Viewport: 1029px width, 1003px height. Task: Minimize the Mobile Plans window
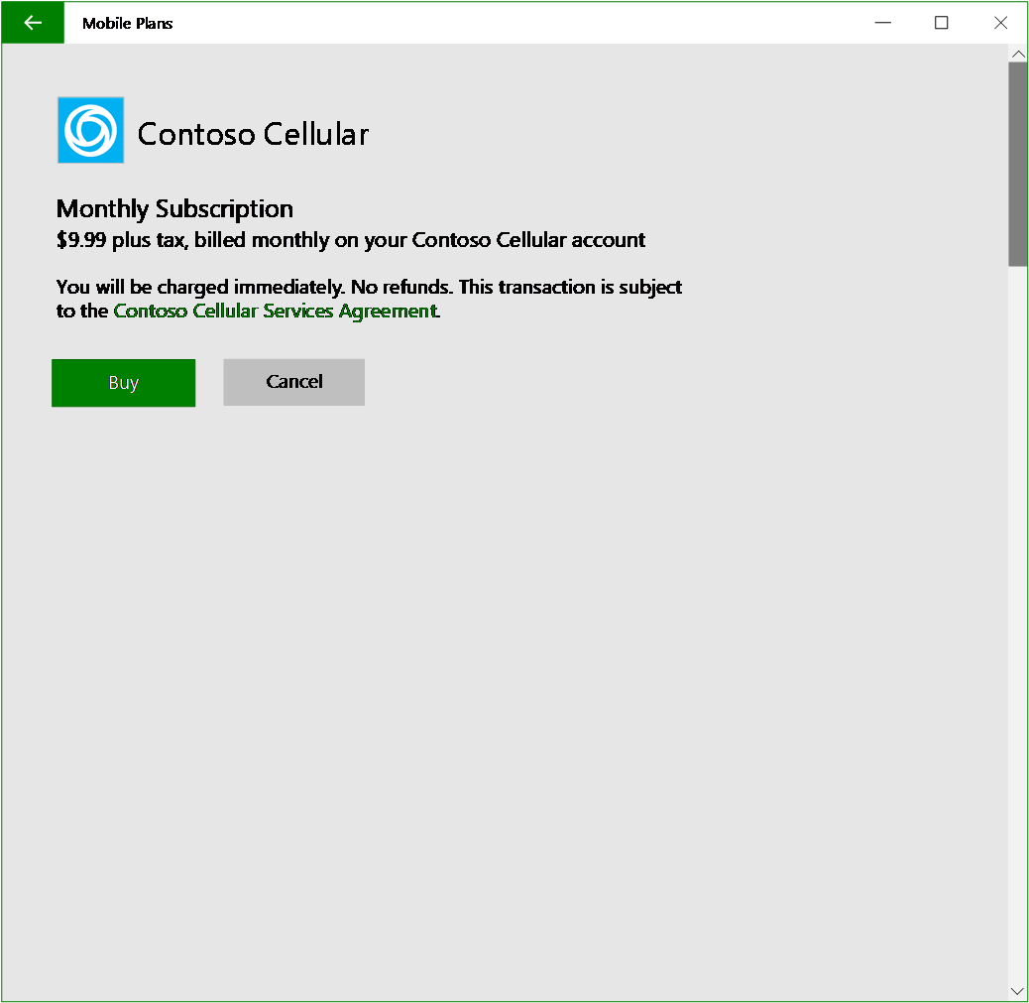882,23
